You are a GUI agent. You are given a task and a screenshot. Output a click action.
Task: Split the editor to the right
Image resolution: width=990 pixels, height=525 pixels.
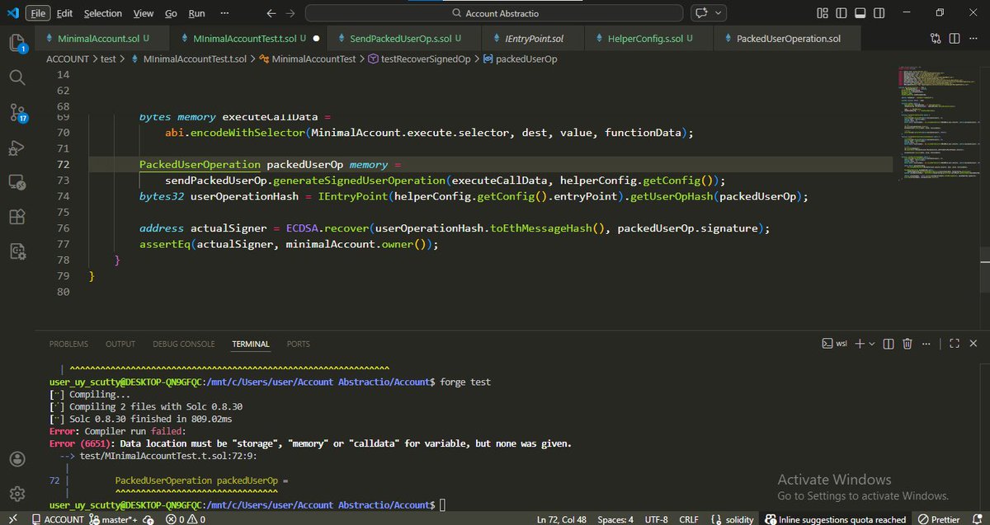tap(955, 38)
